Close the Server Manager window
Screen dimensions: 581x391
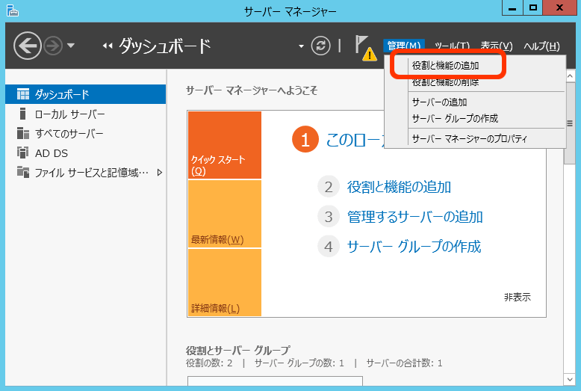pos(559,7)
